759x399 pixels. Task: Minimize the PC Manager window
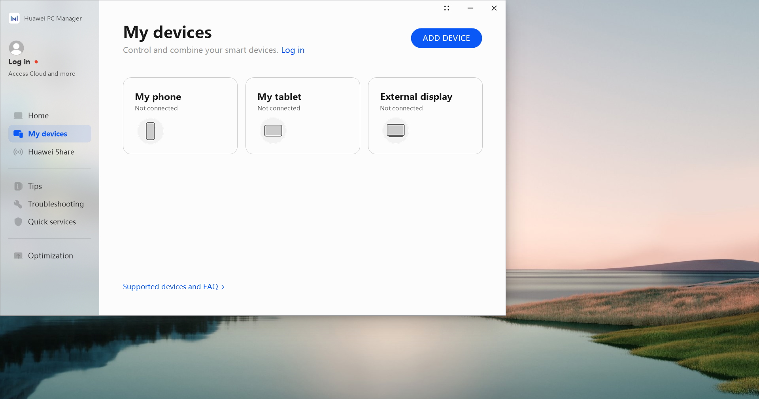pyautogui.click(x=470, y=8)
